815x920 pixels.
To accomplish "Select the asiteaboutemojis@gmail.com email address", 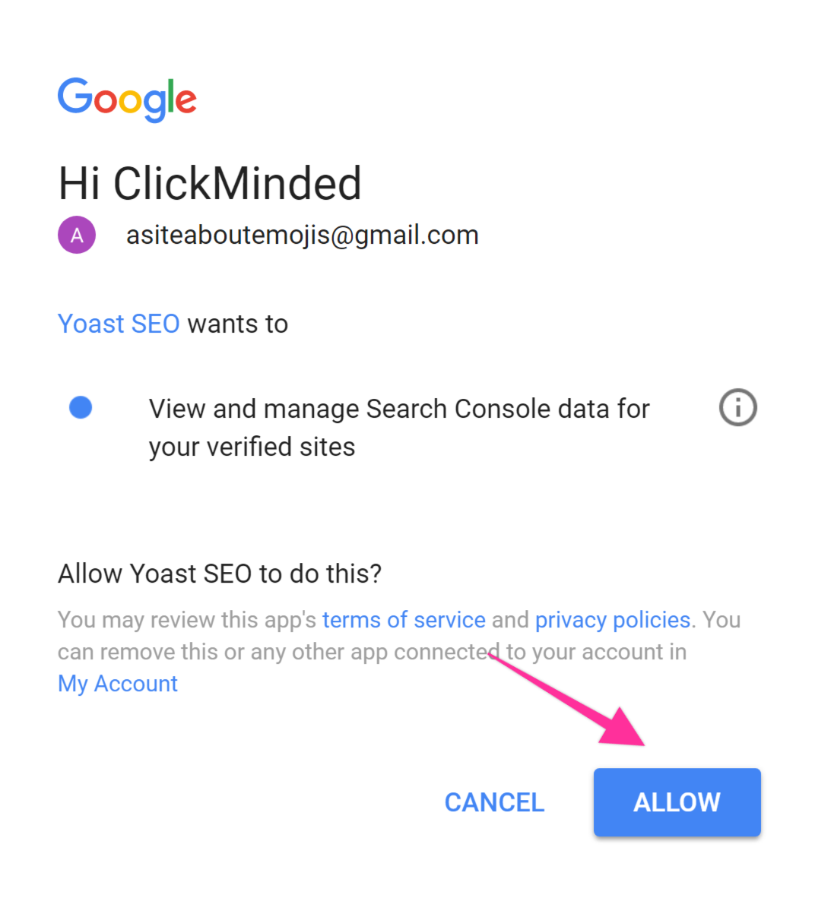I will coord(303,236).
